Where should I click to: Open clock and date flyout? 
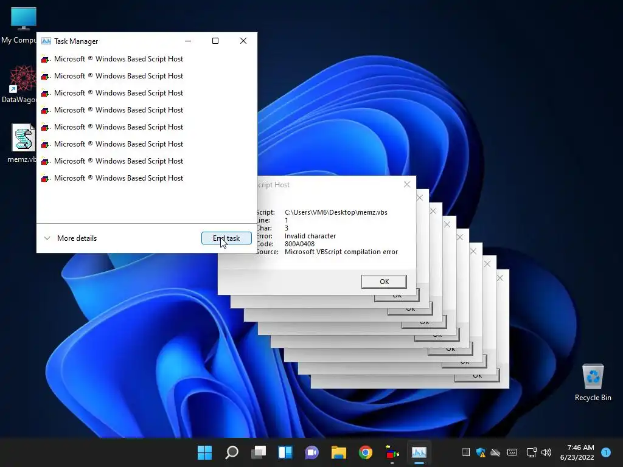[x=577, y=452]
